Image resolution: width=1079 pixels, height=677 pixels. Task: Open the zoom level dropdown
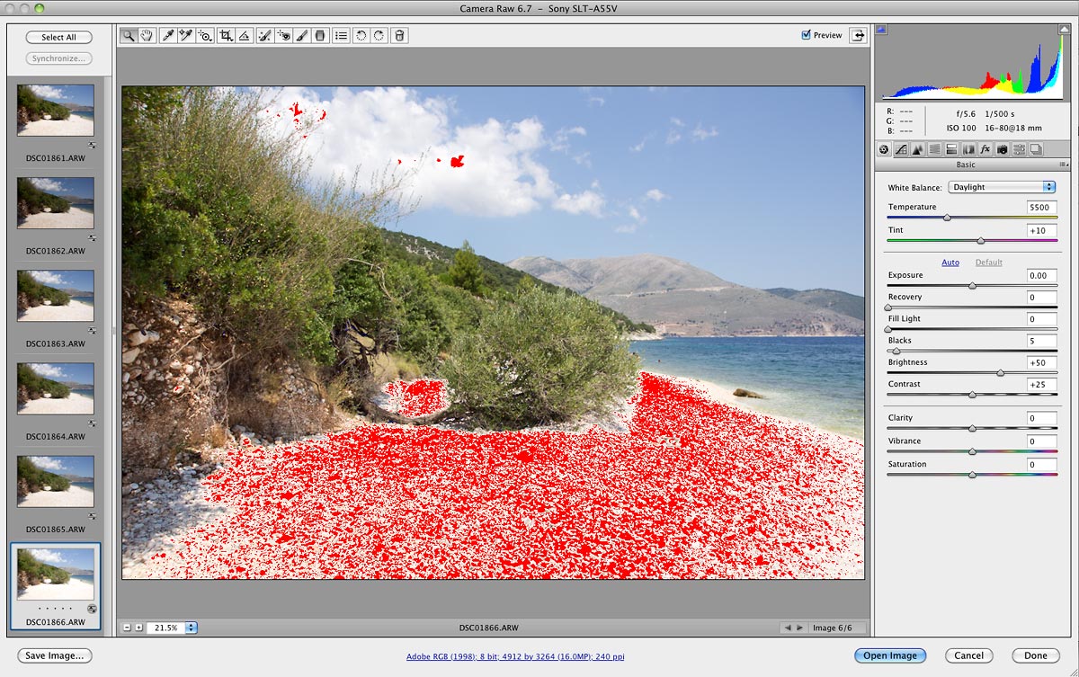[192, 628]
